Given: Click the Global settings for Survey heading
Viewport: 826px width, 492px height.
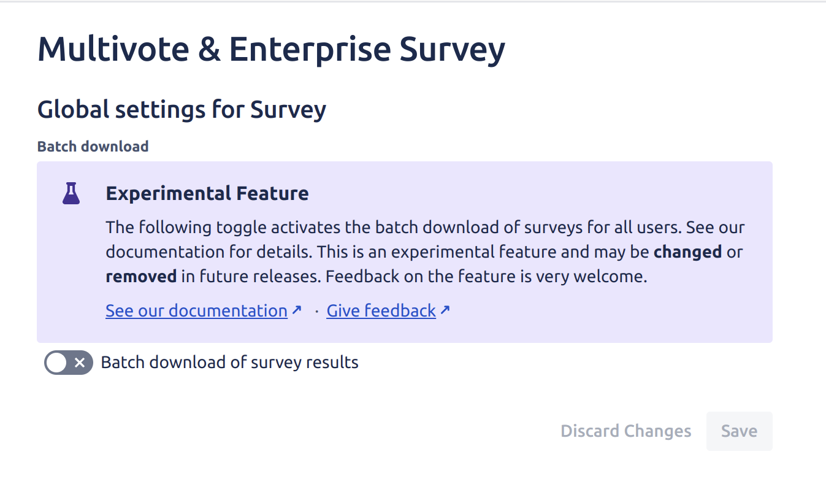Looking at the screenshot, I should [x=182, y=110].
